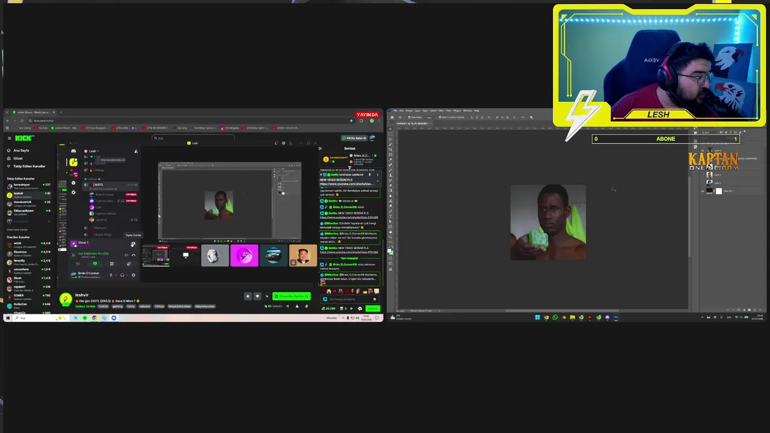Swap foreground and background colors in Photoshop

(x=392, y=247)
